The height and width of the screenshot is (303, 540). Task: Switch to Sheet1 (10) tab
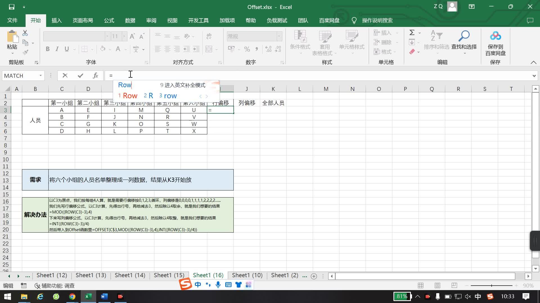point(247,275)
